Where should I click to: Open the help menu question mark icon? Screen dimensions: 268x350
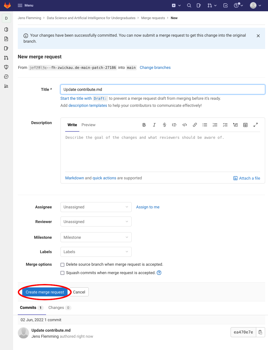(236, 5)
